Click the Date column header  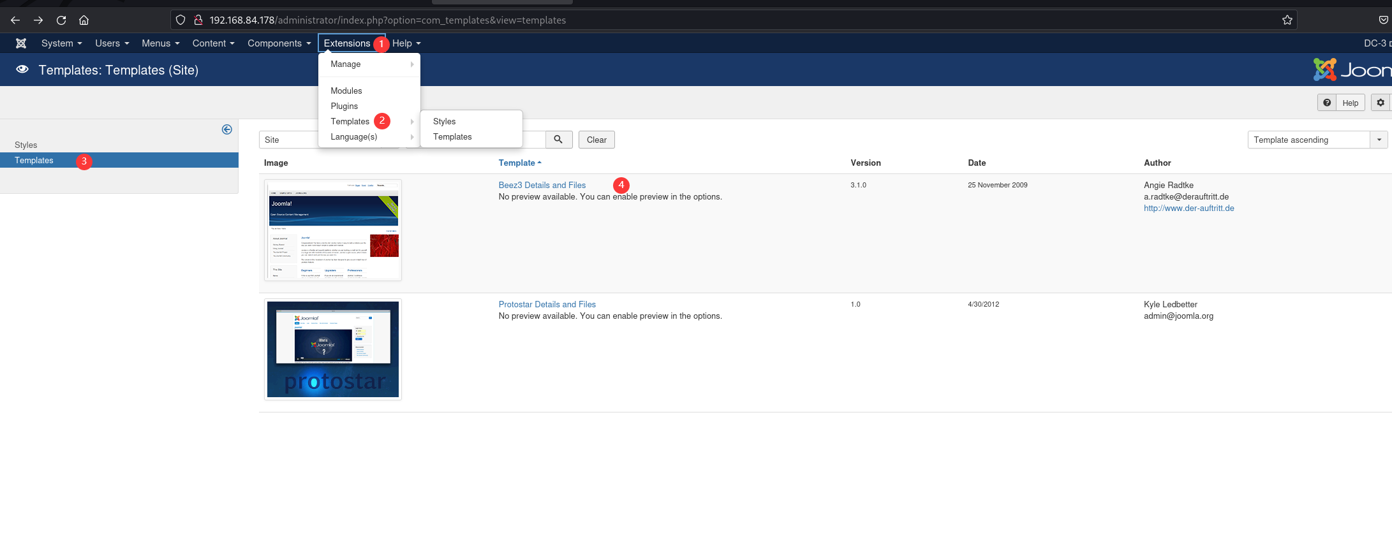pos(977,163)
